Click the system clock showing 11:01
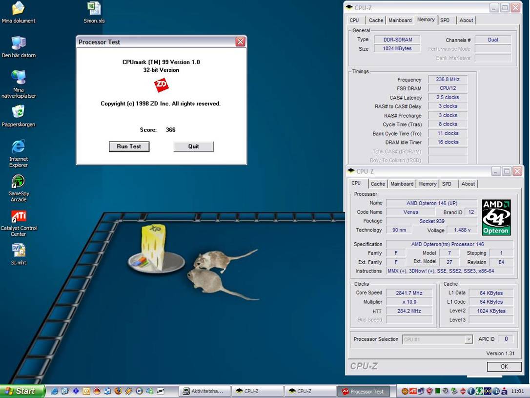Viewport: 530px width, 398px height. 517,391
